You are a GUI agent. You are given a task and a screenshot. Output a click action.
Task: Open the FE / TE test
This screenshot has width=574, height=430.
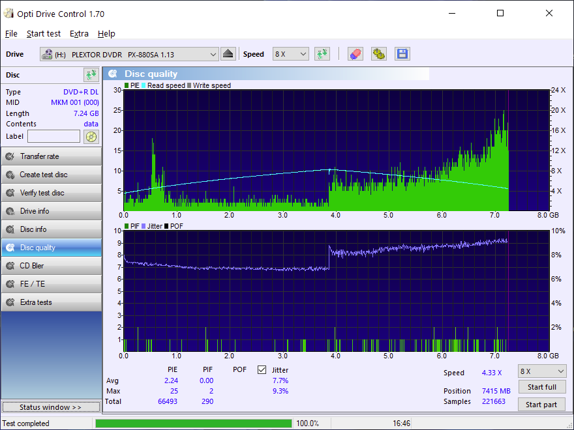point(51,284)
